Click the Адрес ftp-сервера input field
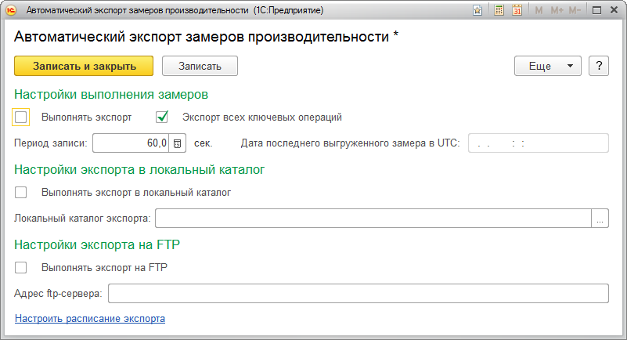The width and height of the screenshot is (627, 340). (358, 294)
